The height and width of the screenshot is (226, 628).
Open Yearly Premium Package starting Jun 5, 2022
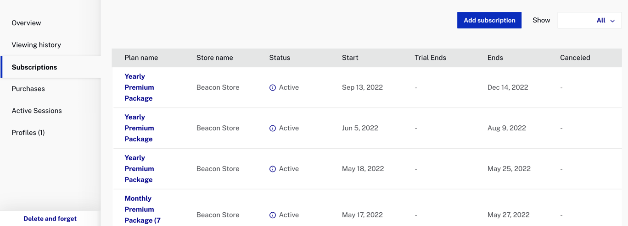coord(139,128)
